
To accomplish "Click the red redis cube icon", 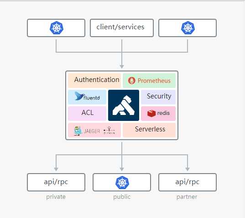I will pos(151,113).
